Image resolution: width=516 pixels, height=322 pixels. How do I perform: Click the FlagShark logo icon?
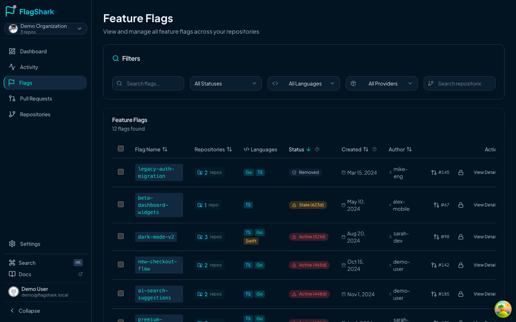(11, 11)
